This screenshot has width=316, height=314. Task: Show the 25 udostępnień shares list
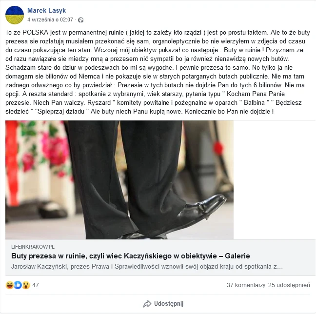point(289,285)
